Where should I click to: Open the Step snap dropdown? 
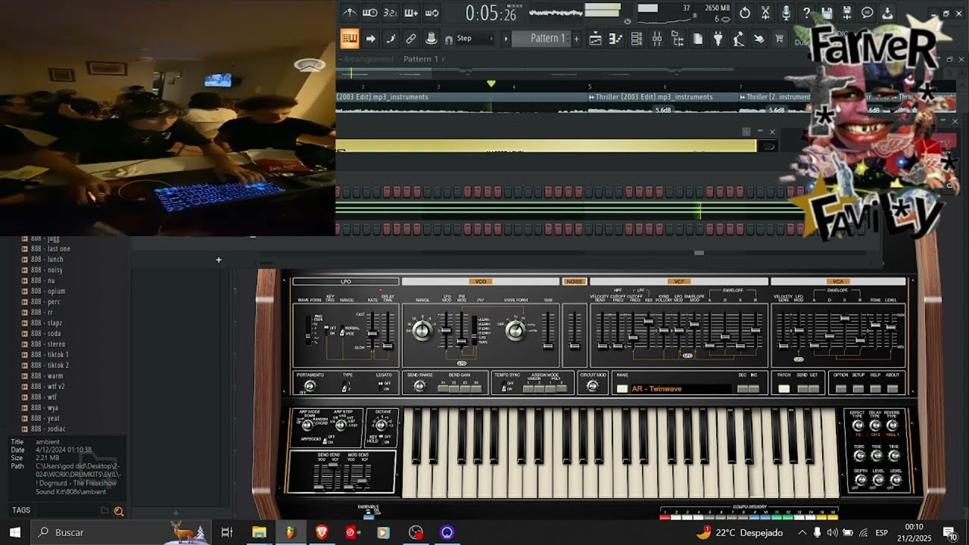pos(475,39)
